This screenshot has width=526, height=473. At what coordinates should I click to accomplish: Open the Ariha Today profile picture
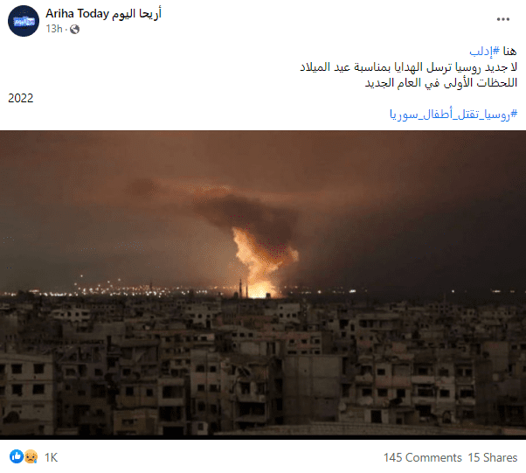point(24,21)
